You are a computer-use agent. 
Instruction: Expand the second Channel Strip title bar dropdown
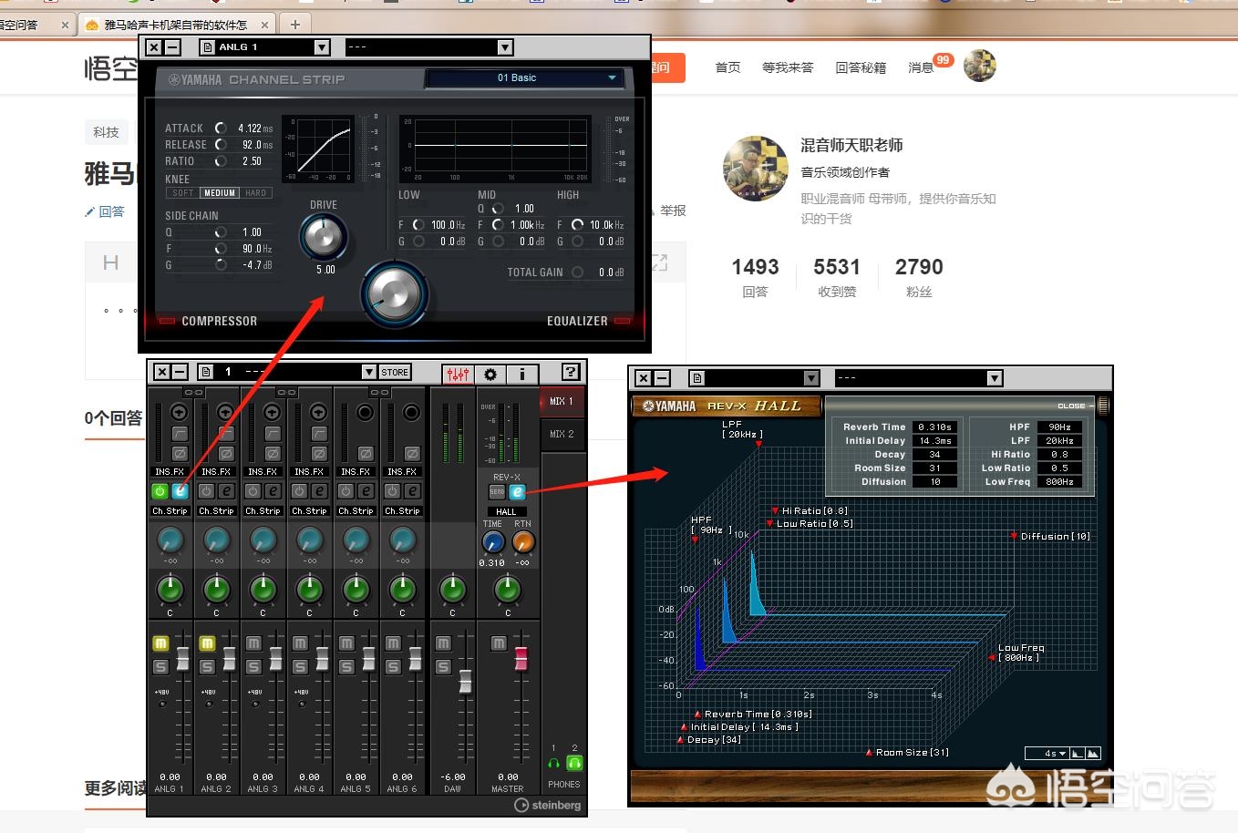click(506, 47)
